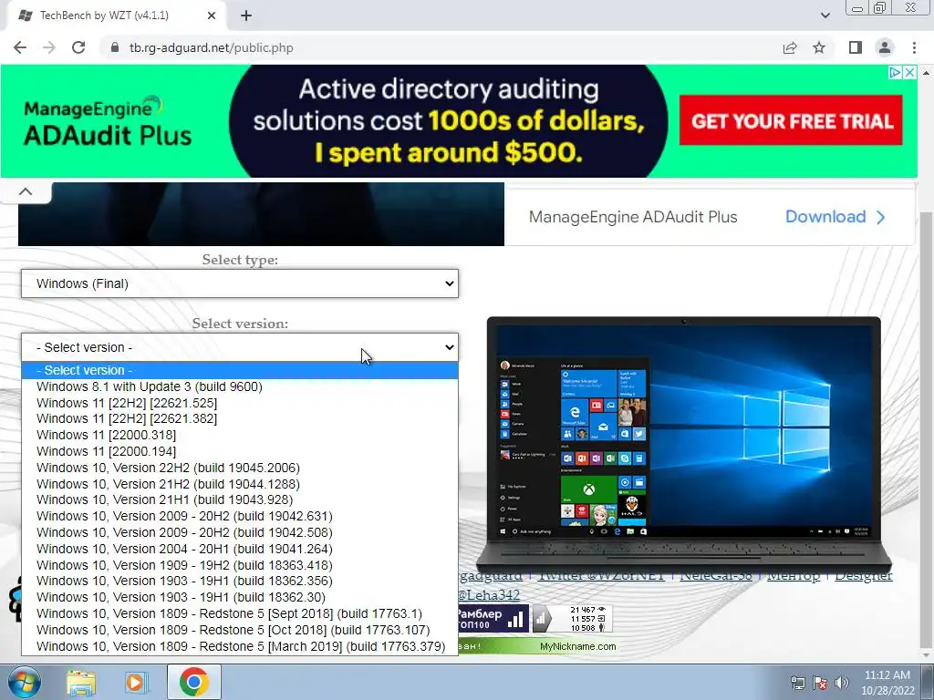The height and width of the screenshot is (700, 934).
Task: Select Windows 10 1809 March 2019 build 17763.379
Action: pos(240,646)
